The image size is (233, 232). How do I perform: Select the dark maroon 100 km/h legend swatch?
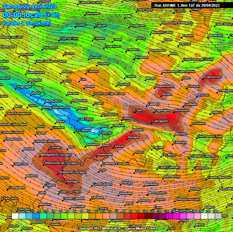pos(148,216)
